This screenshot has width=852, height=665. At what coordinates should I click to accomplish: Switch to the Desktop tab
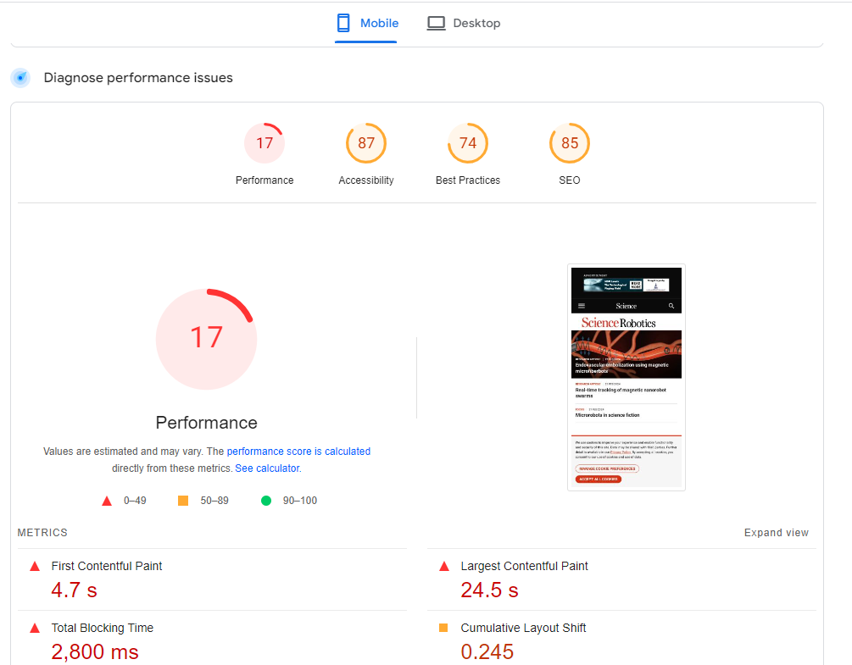click(x=463, y=22)
